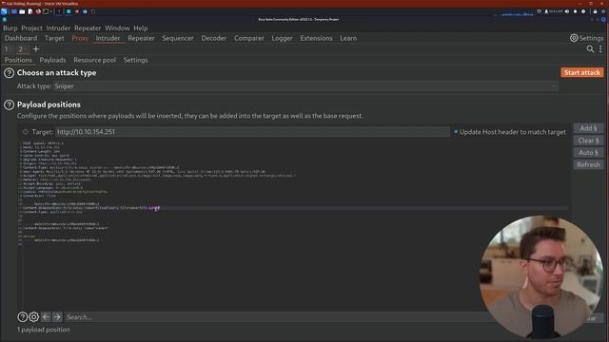Viewport: 609px width, 342px height.
Task: Open help for Payload positions
Action: [9, 104]
